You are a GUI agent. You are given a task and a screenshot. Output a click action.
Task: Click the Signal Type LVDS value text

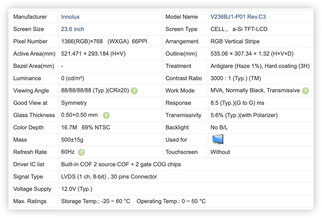(109, 177)
